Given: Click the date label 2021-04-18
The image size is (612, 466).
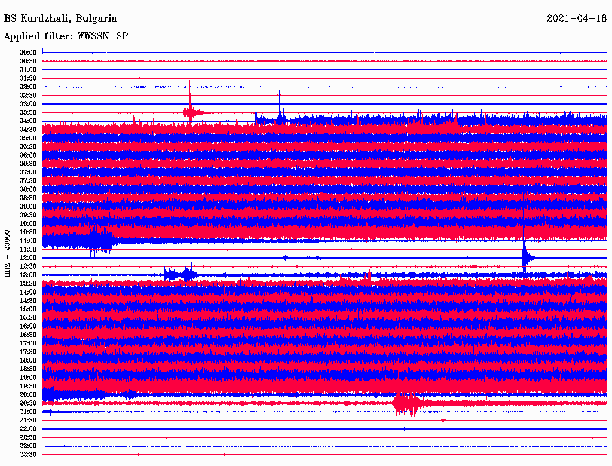Looking at the screenshot, I should coord(576,19).
